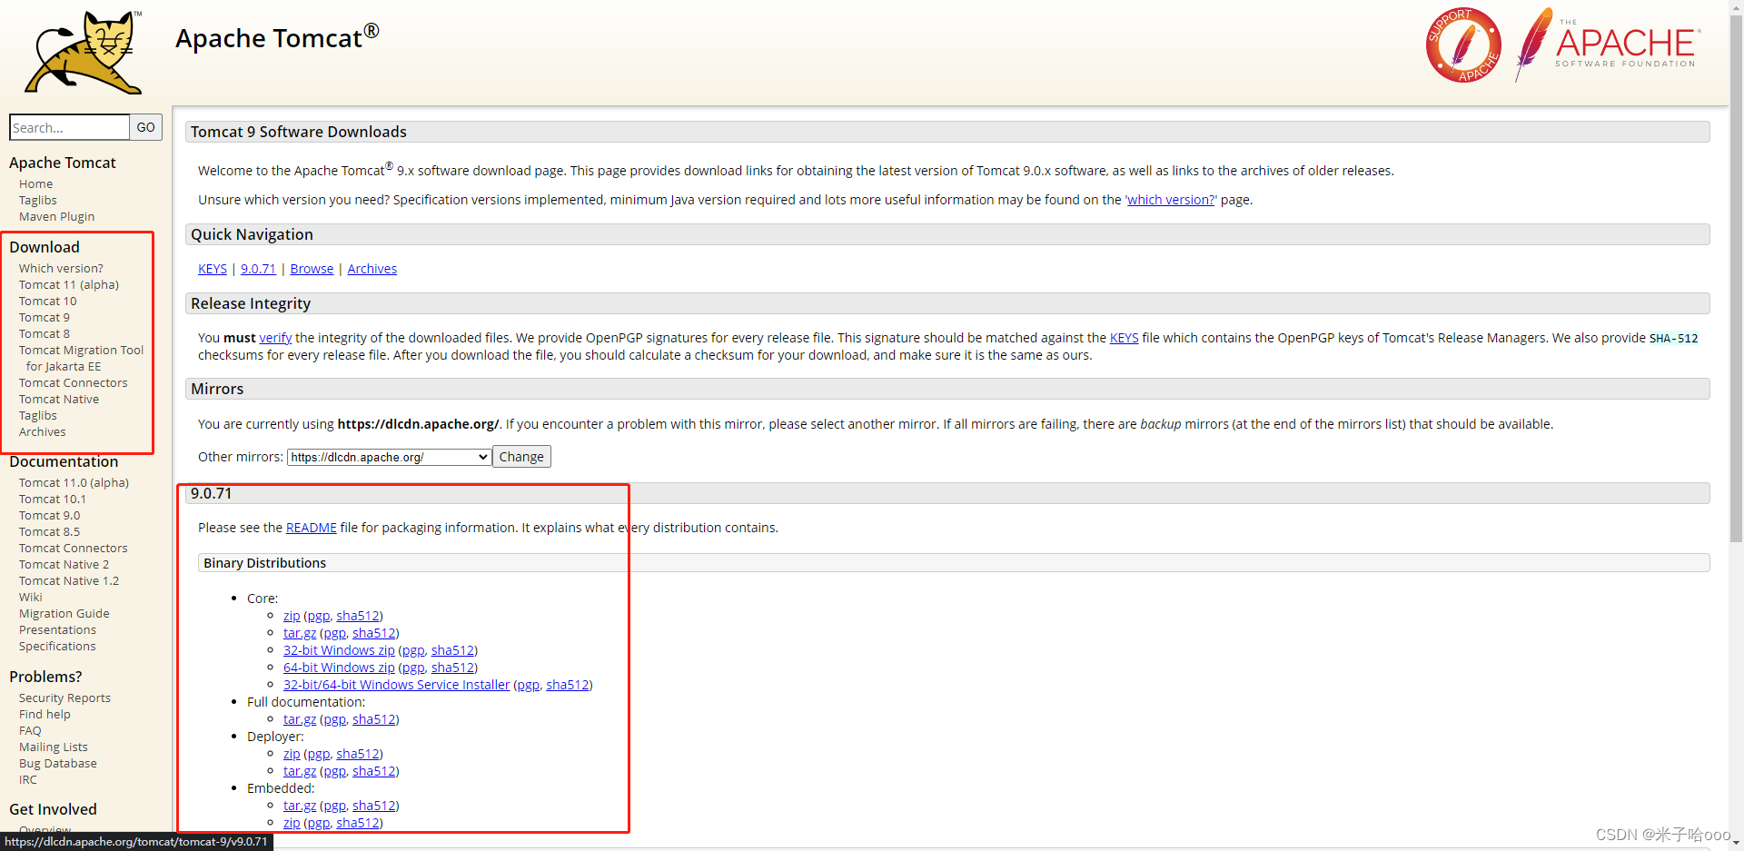Download the 32-bit Windows zip
This screenshot has height=851, width=1744.
click(x=339, y=650)
